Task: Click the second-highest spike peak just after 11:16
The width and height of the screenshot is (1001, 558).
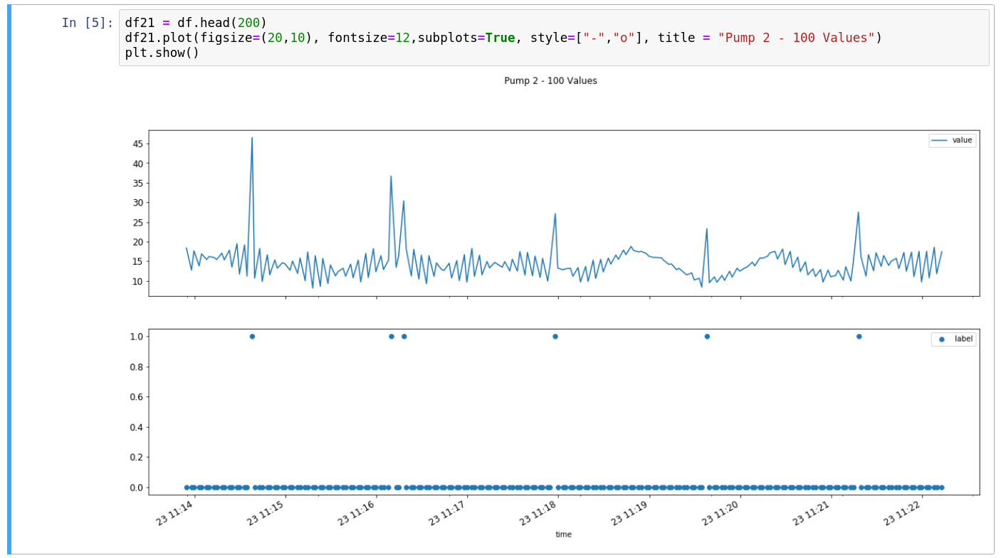Action: 391,177
